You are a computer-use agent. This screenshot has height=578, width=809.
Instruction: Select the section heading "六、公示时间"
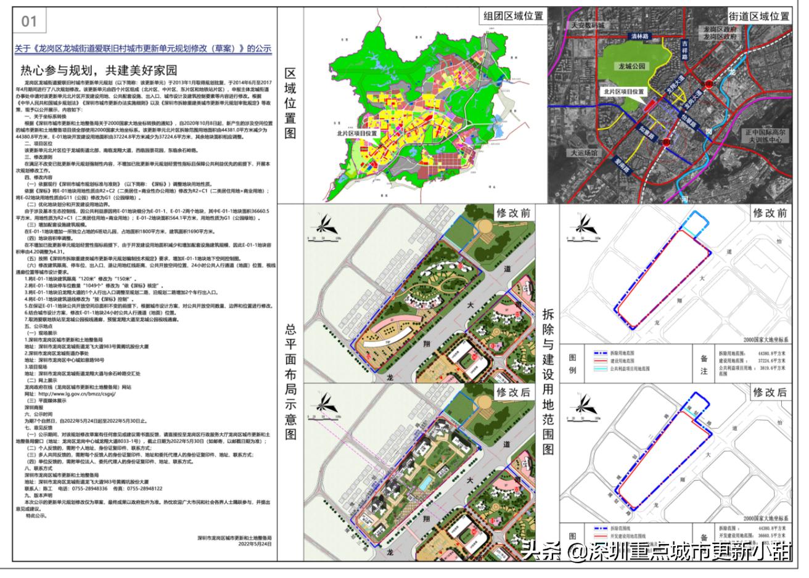click(40, 414)
